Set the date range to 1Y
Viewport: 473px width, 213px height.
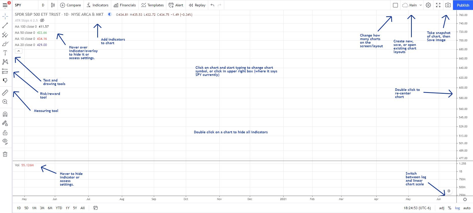pos(68,208)
